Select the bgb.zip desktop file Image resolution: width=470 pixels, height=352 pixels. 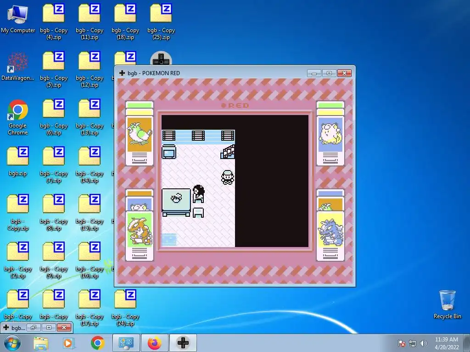18,162
